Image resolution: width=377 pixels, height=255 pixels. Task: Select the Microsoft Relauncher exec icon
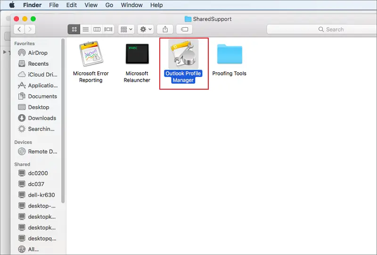[137, 54]
